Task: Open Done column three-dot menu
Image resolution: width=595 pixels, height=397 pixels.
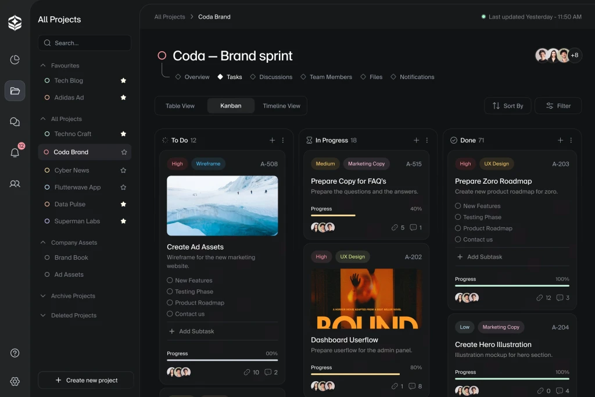Action: click(x=571, y=140)
